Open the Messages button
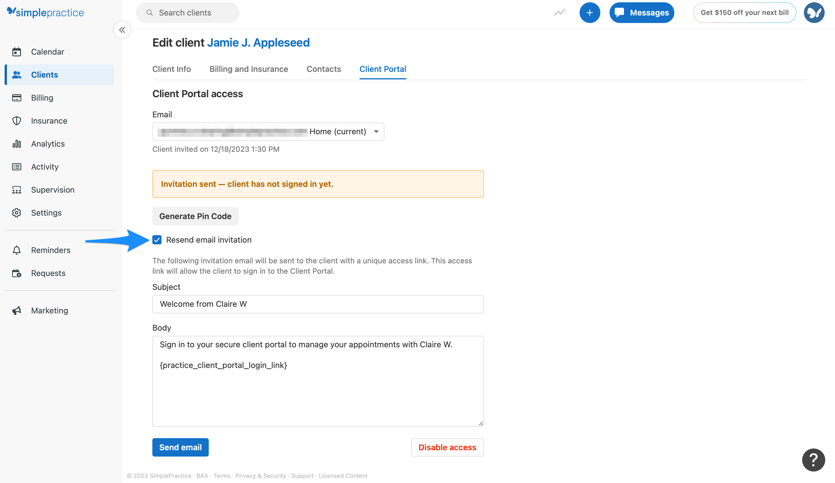Viewport: 835px width, 483px height. 642,13
